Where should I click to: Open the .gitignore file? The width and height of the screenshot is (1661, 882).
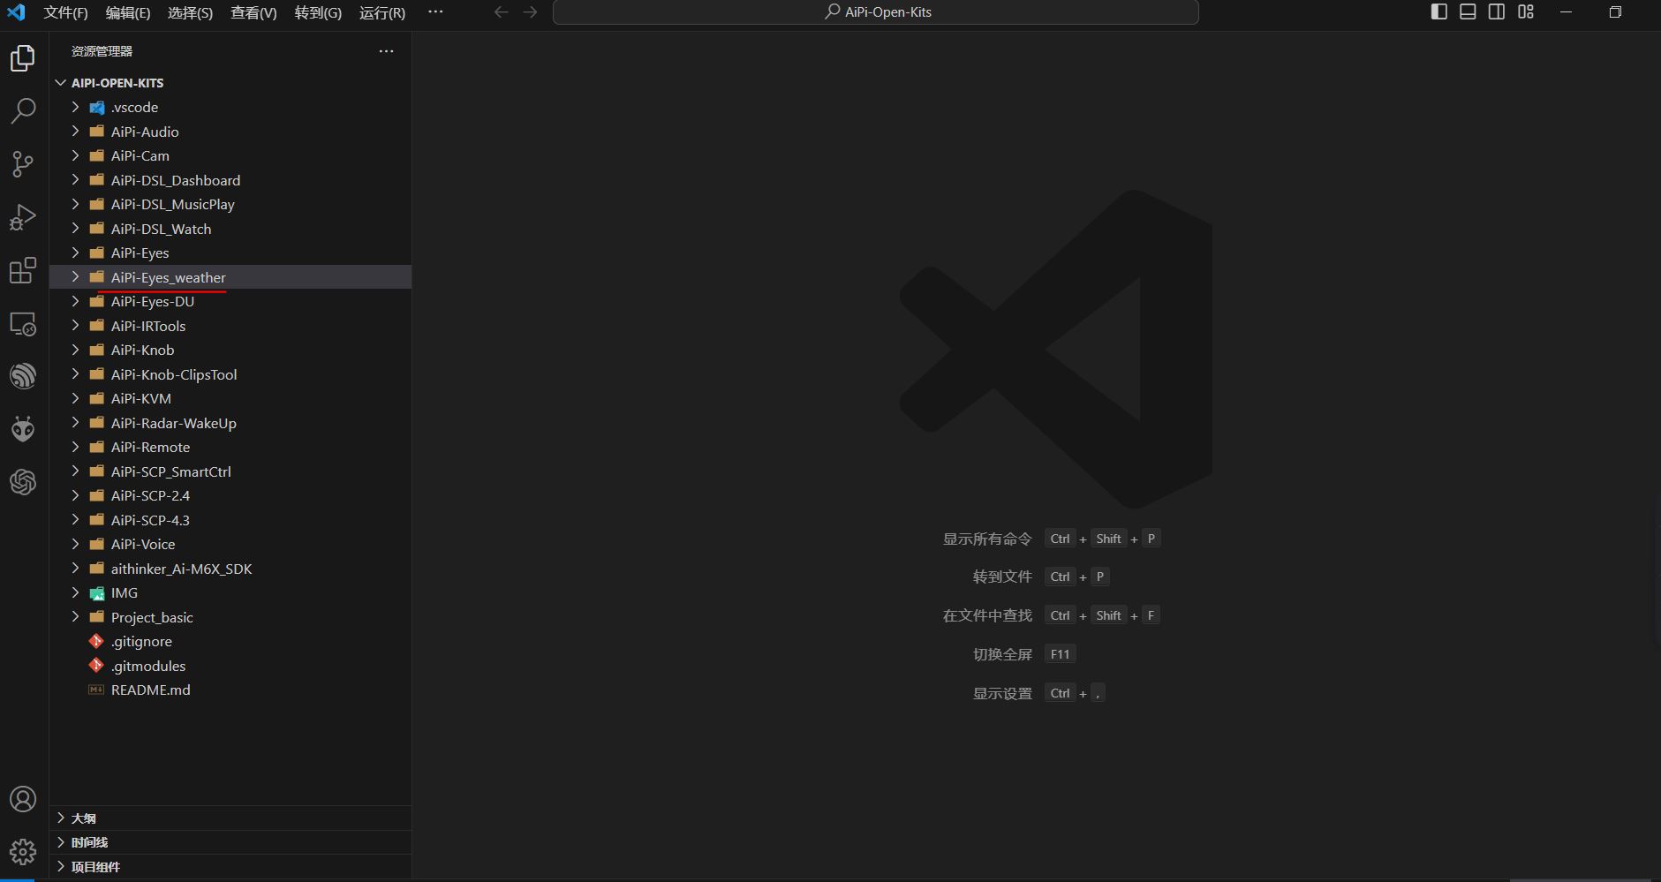pos(230,641)
